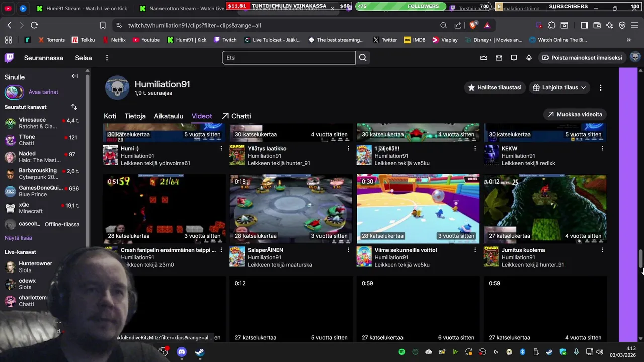644x362 pixels.
Task: Show more bookmarks with double chevron
Action: (628, 40)
